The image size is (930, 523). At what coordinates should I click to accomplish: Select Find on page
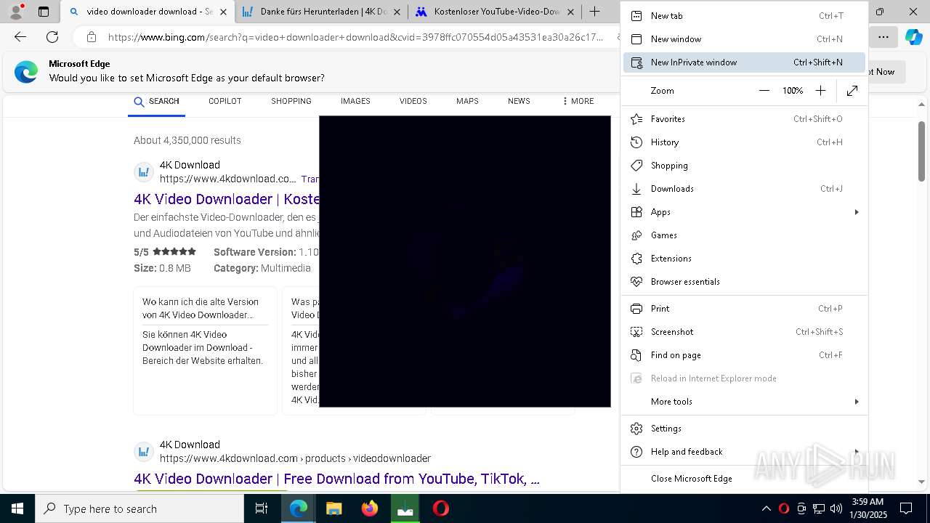pos(744,355)
